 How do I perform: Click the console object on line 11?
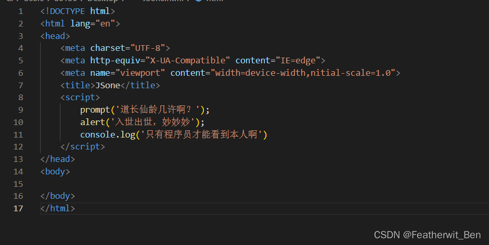(98, 134)
